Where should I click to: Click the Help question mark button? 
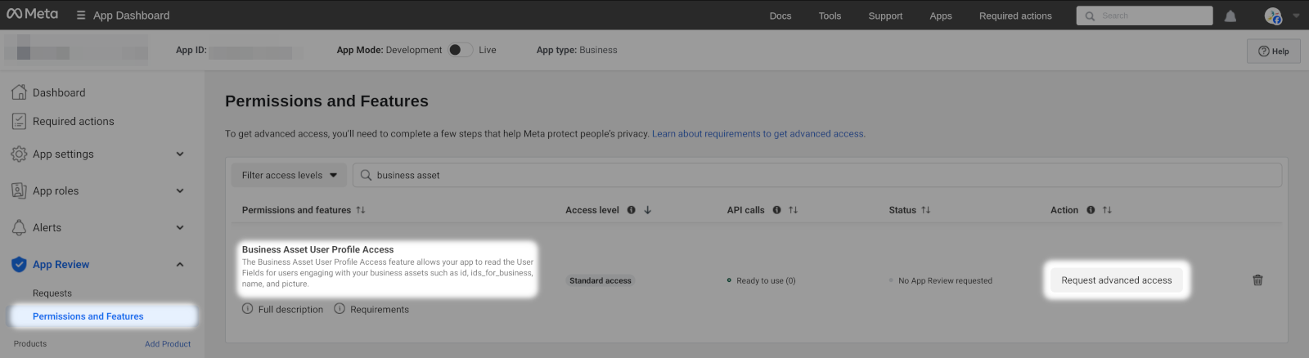click(x=1273, y=51)
